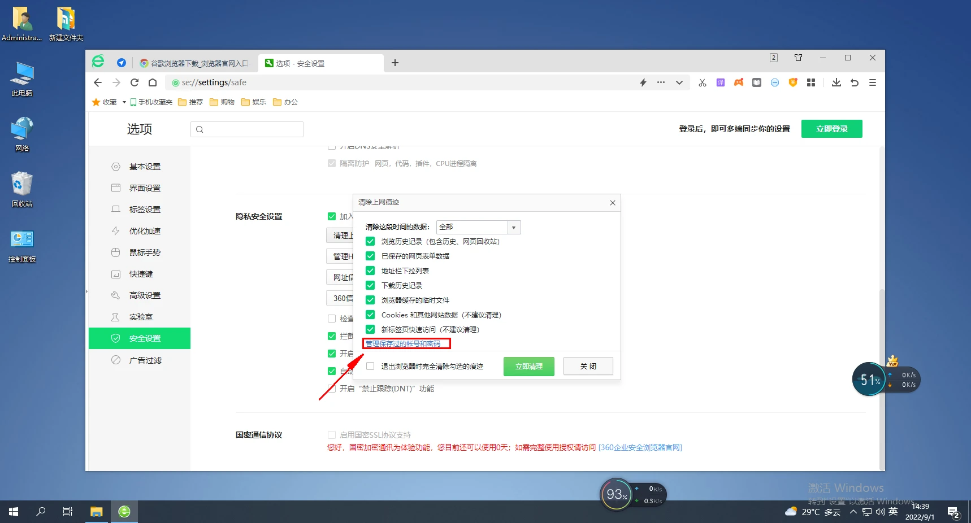Viewport: 971px width, 523px height.
Task: Reload the current page
Action: [135, 82]
